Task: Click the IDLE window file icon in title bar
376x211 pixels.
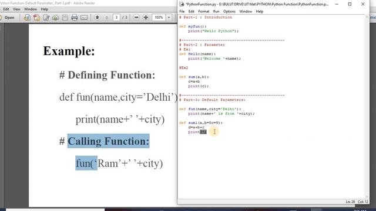Action: tap(182, 4)
